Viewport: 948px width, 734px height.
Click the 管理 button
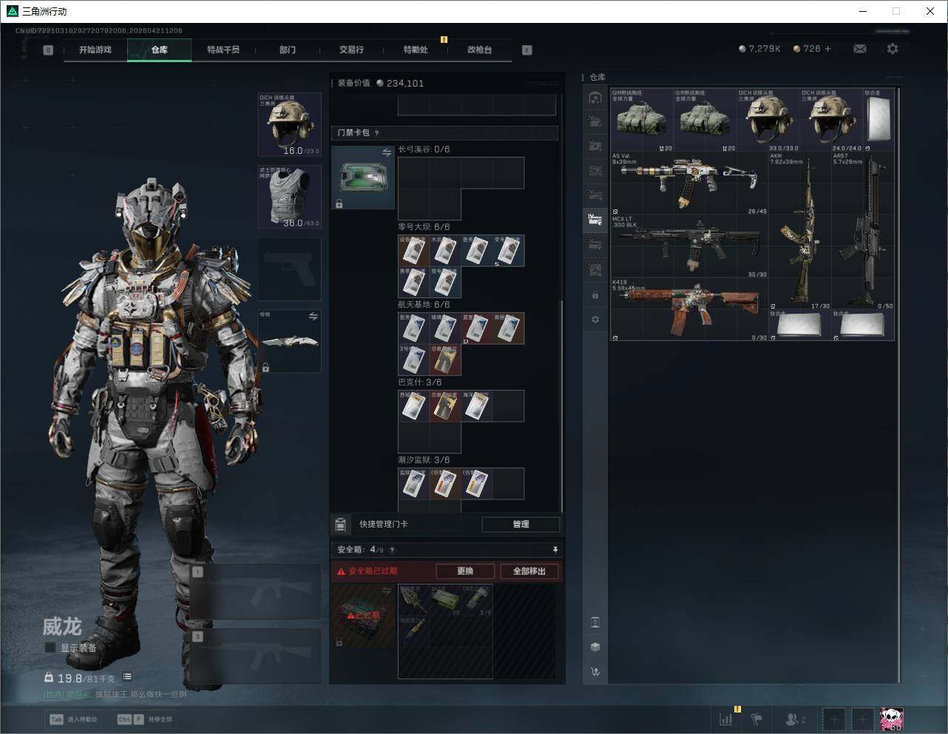[521, 524]
